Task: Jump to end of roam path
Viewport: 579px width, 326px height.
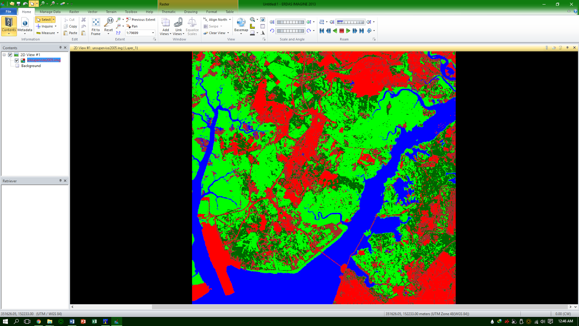Action: pyautogui.click(x=361, y=31)
